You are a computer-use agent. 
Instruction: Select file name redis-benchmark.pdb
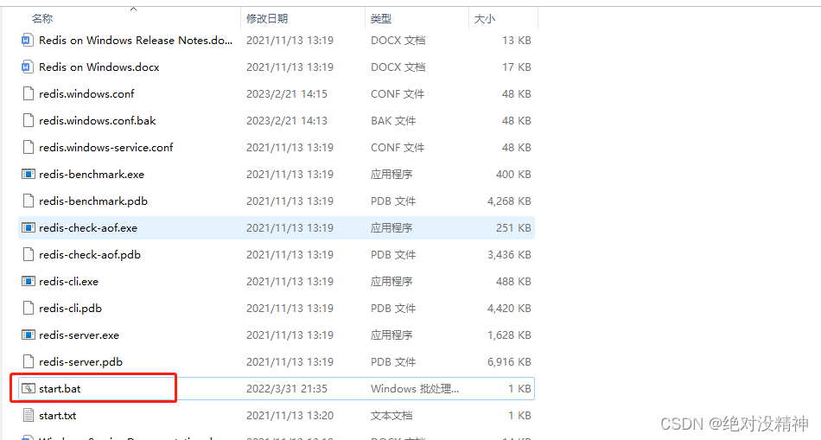click(93, 201)
